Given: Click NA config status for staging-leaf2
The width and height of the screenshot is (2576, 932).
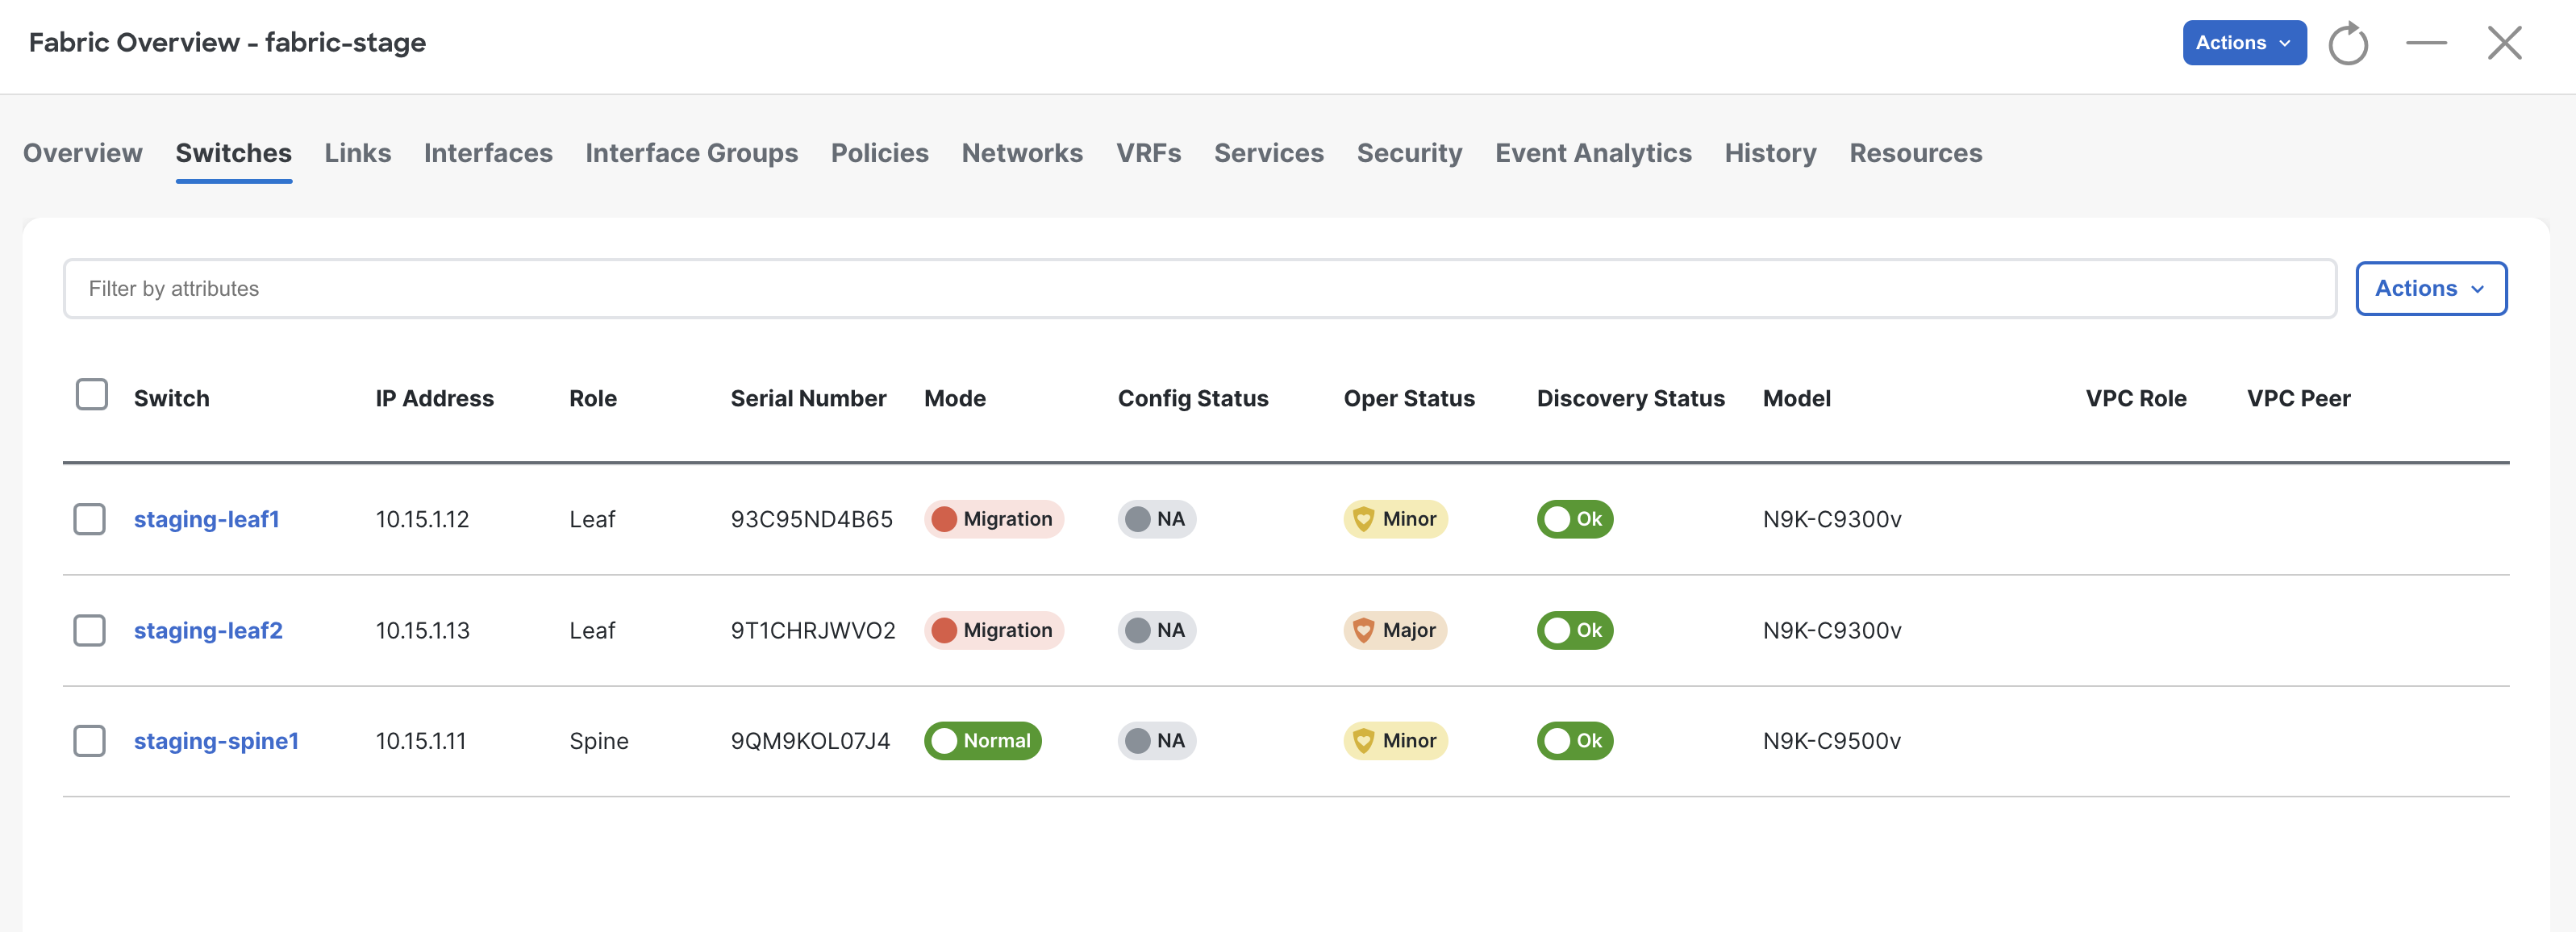Looking at the screenshot, I should pos(1157,630).
